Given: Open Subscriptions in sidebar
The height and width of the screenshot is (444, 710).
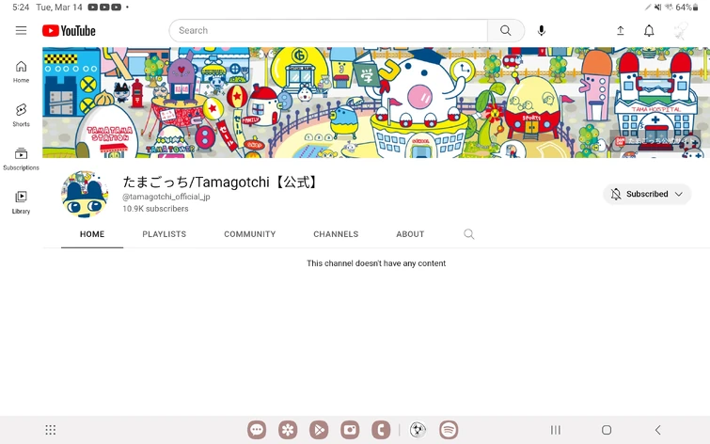Looking at the screenshot, I should (21, 159).
